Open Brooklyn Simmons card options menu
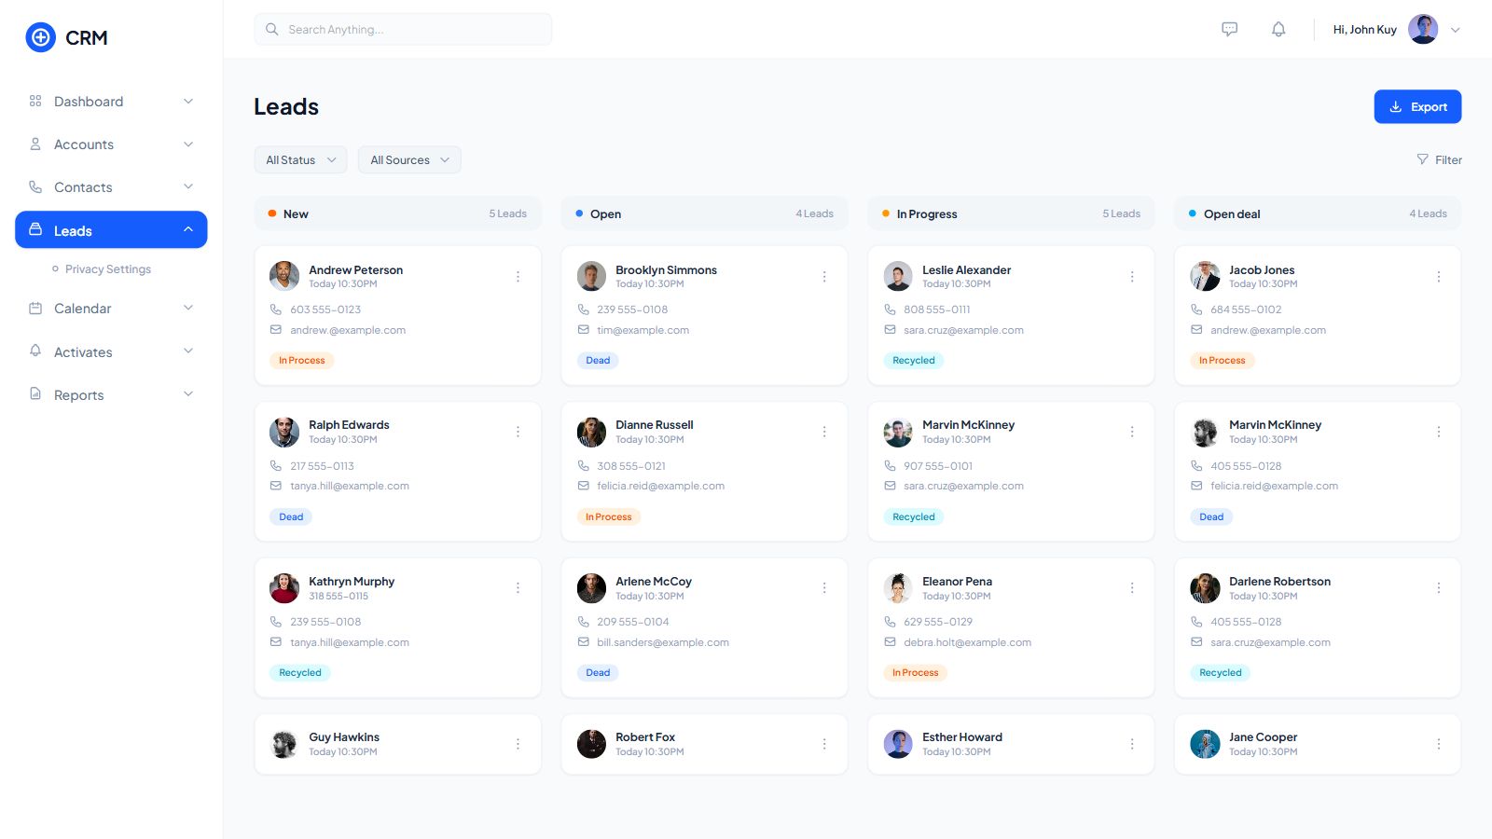This screenshot has height=839, width=1492. 824,277
